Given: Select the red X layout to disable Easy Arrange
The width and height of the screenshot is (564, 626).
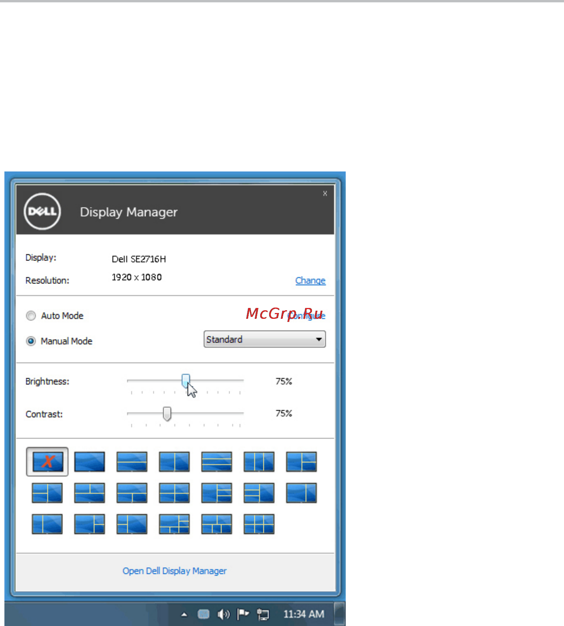Looking at the screenshot, I should pyautogui.click(x=47, y=462).
